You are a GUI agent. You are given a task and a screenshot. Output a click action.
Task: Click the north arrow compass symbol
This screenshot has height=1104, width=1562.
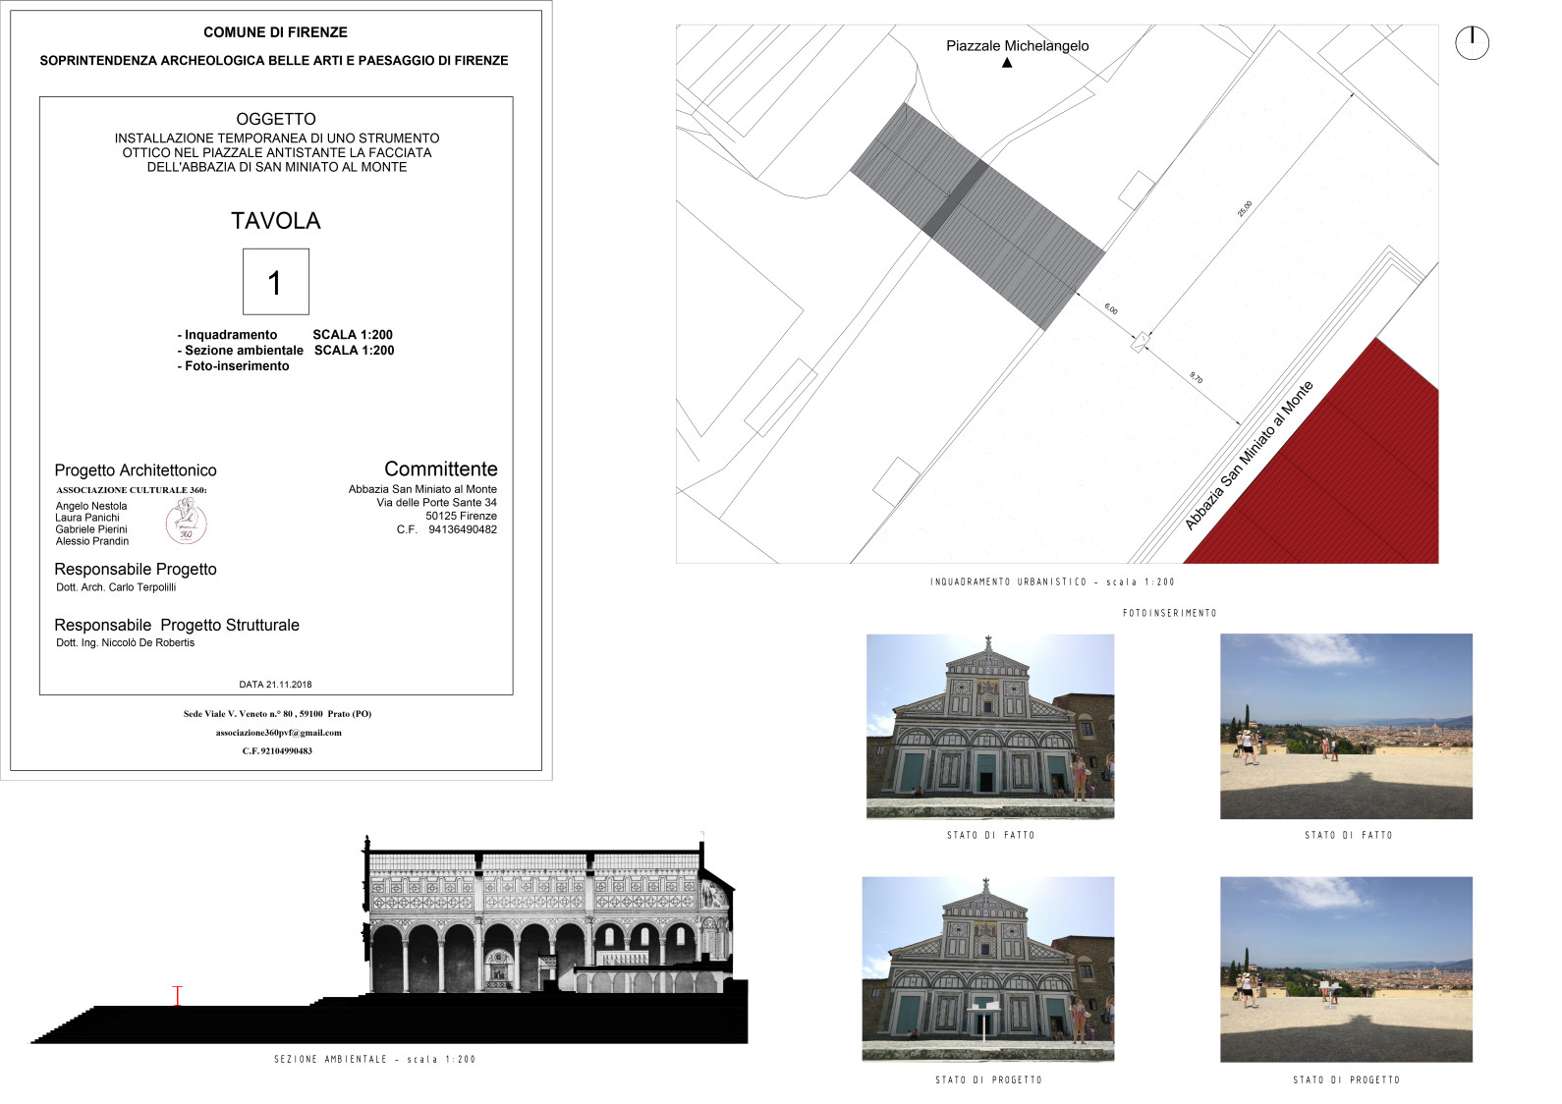[1472, 42]
